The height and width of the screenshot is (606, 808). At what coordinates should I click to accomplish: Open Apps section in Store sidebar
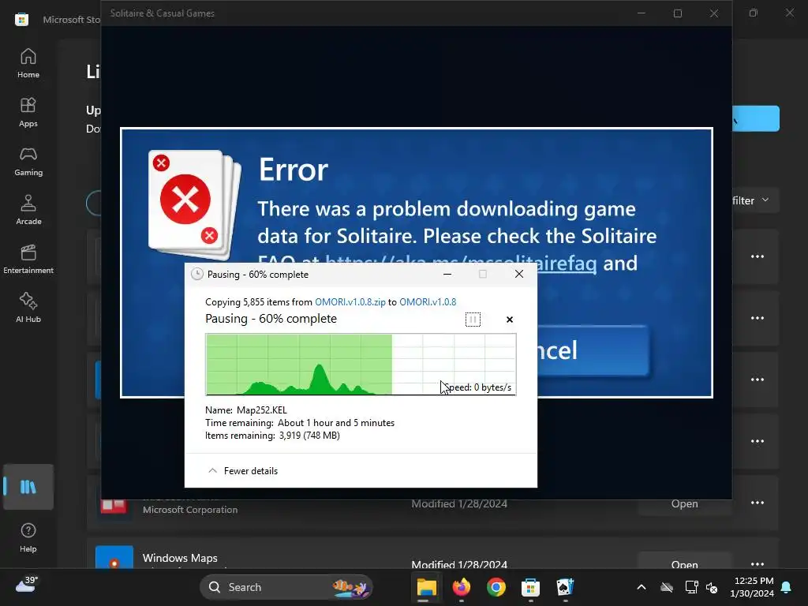[28, 112]
